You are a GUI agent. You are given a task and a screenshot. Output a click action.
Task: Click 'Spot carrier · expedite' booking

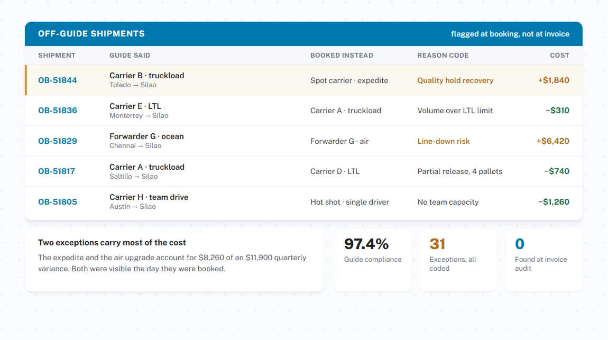(349, 81)
